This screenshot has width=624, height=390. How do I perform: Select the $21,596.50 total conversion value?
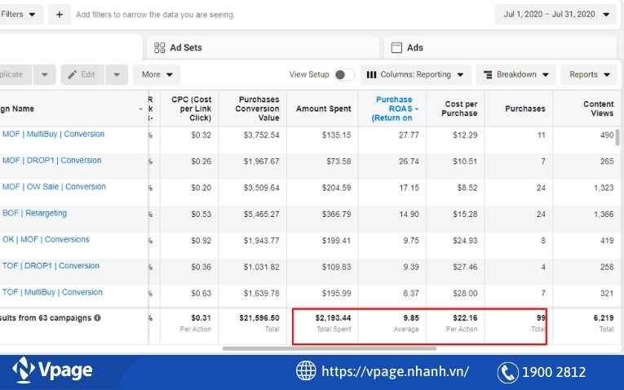click(x=259, y=318)
